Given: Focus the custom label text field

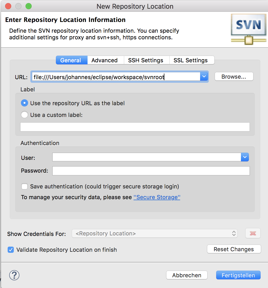Looking at the screenshot, I should click(x=135, y=127).
